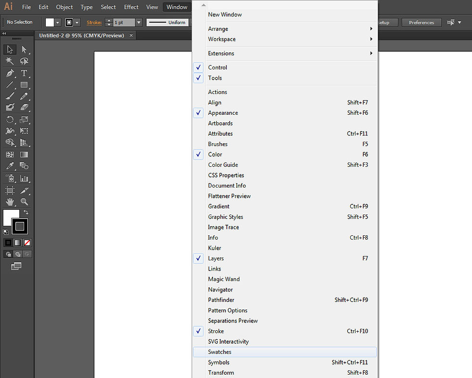Open the fill color dropdown arrow
The height and width of the screenshot is (378, 472).
[57, 22]
